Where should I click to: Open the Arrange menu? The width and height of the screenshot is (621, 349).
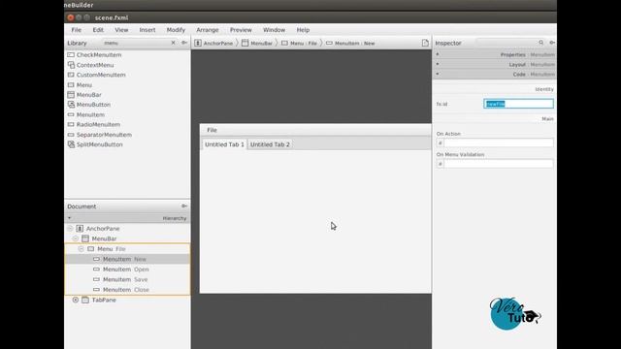tap(208, 30)
